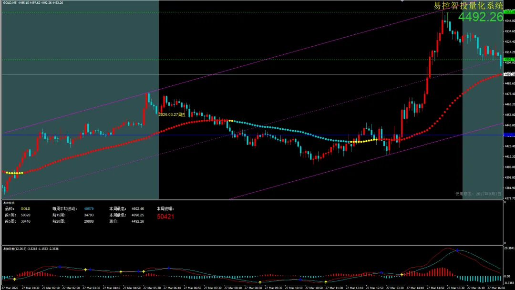Click the yellow 易控智投量化系统 title text
The width and height of the screenshot is (515, 290).
pos(468,6)
